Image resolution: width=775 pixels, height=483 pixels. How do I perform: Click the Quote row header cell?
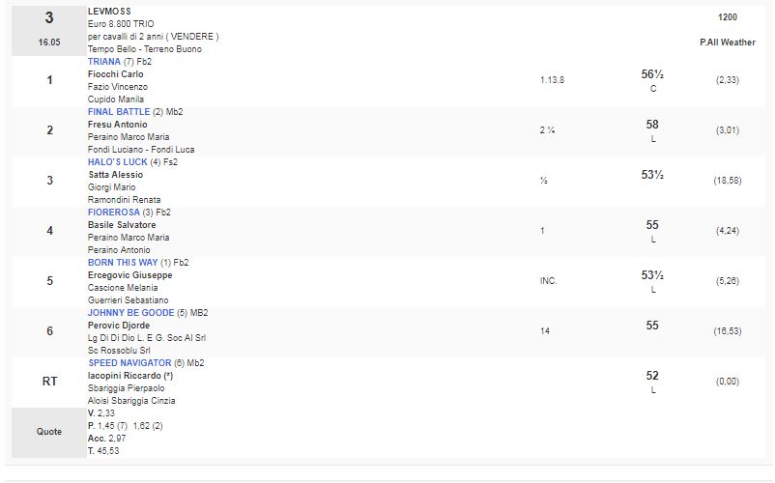[x=49, y=432]
